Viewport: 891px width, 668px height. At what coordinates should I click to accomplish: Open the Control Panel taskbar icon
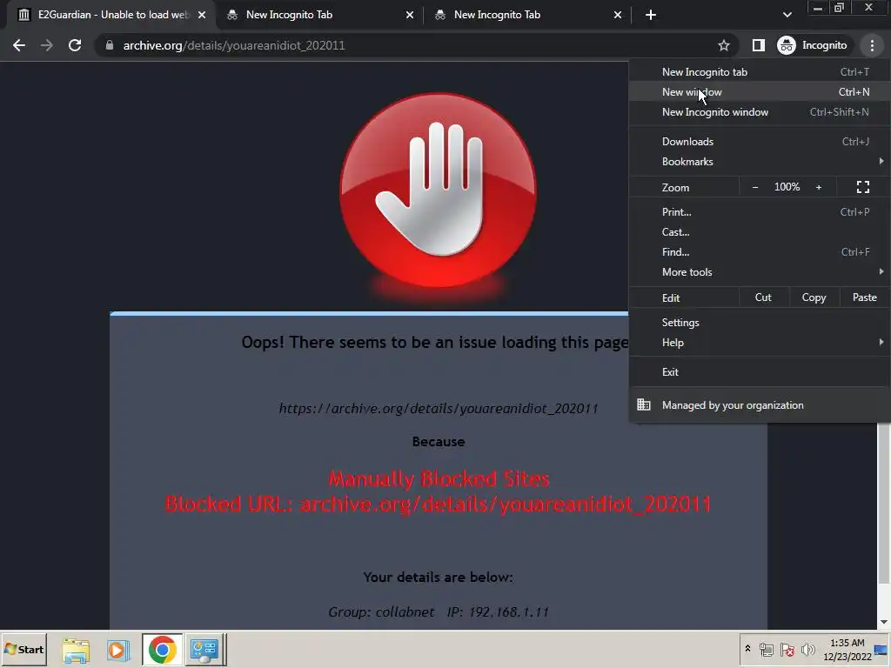pyautogui.click(x=204, y=650)
